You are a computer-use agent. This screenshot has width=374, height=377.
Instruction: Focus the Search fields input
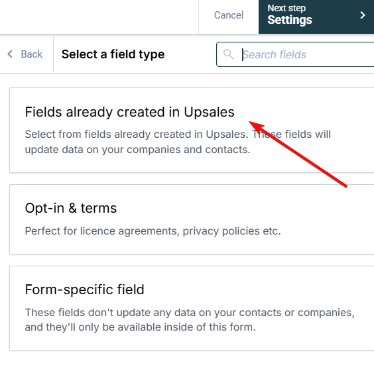[x=295, y=54]
